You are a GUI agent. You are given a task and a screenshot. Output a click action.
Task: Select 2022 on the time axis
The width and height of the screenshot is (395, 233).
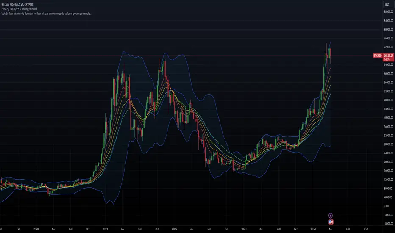click(x=174, y=229)
